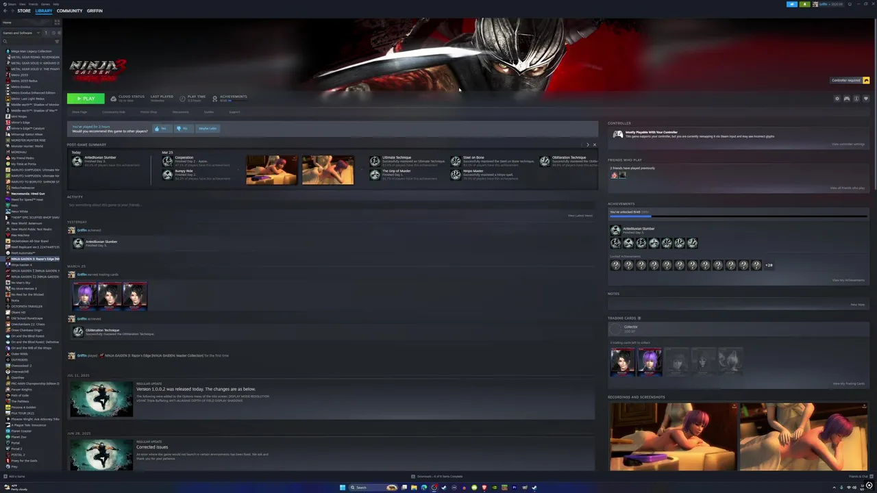
Task: Open View controller settings link
Action: (848, 144)
